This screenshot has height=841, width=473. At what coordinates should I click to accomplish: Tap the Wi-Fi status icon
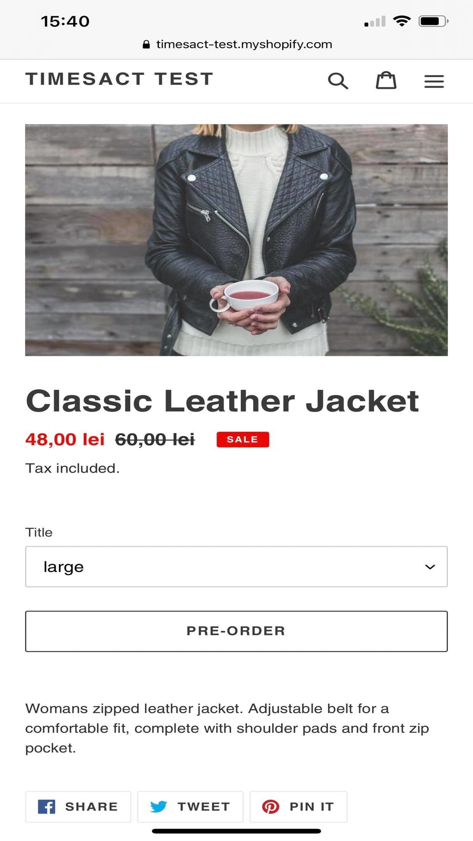click(x=402, y=21)
